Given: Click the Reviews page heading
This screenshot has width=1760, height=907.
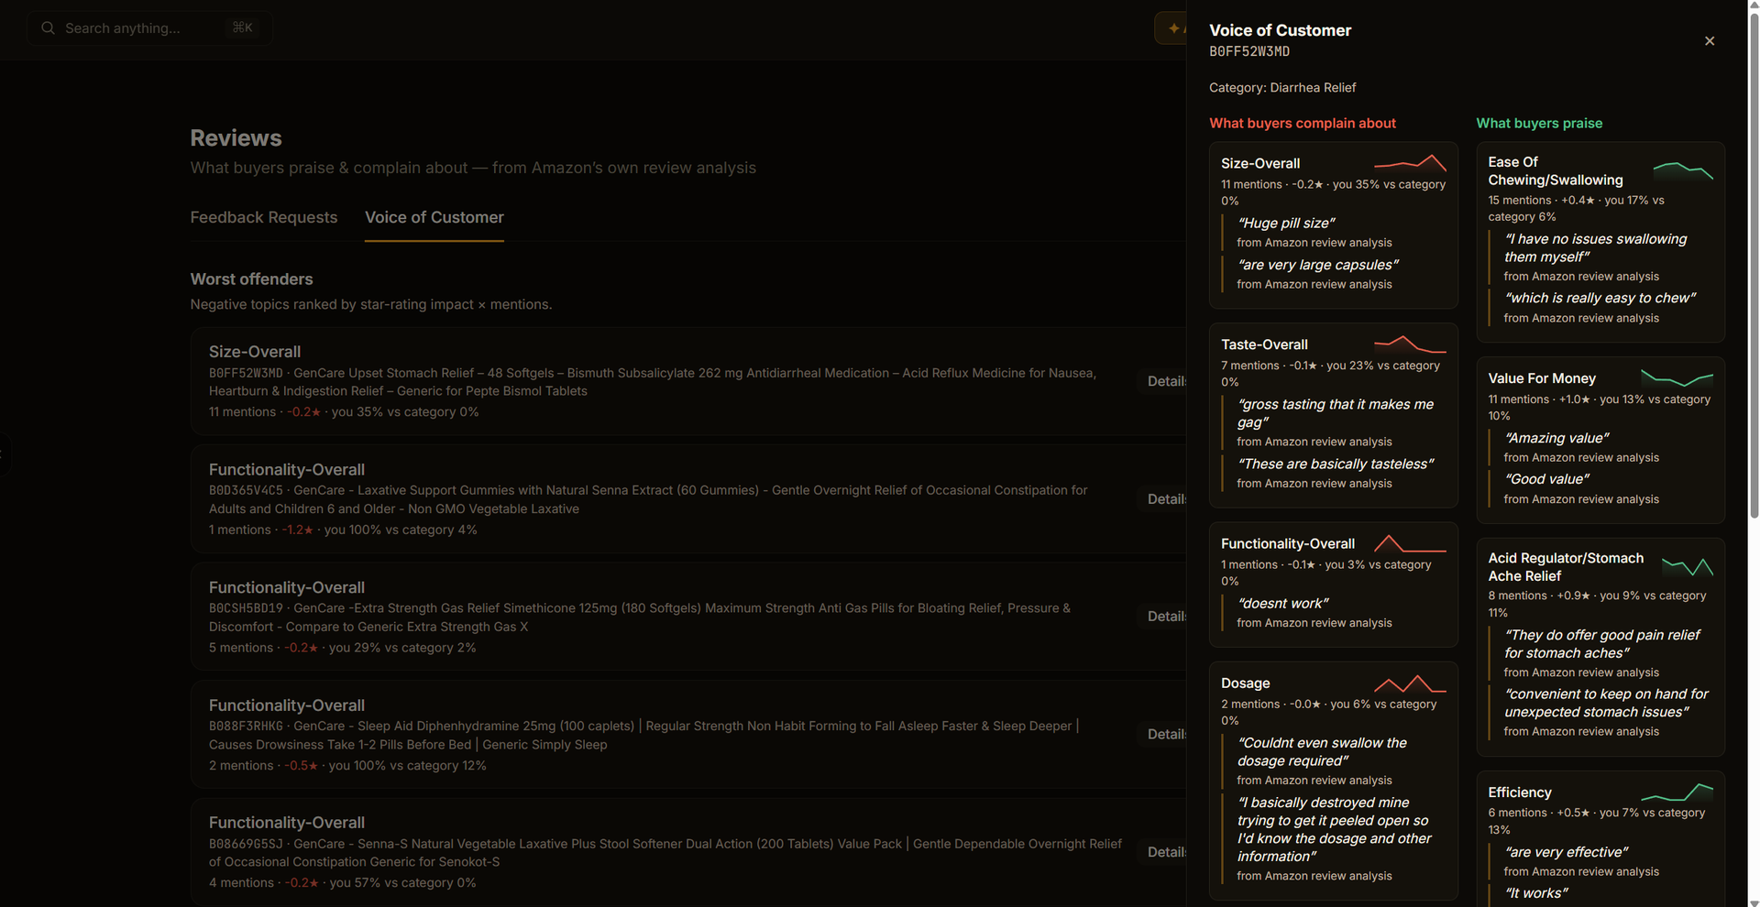Looking at the screenshot, I should point(236,138).
